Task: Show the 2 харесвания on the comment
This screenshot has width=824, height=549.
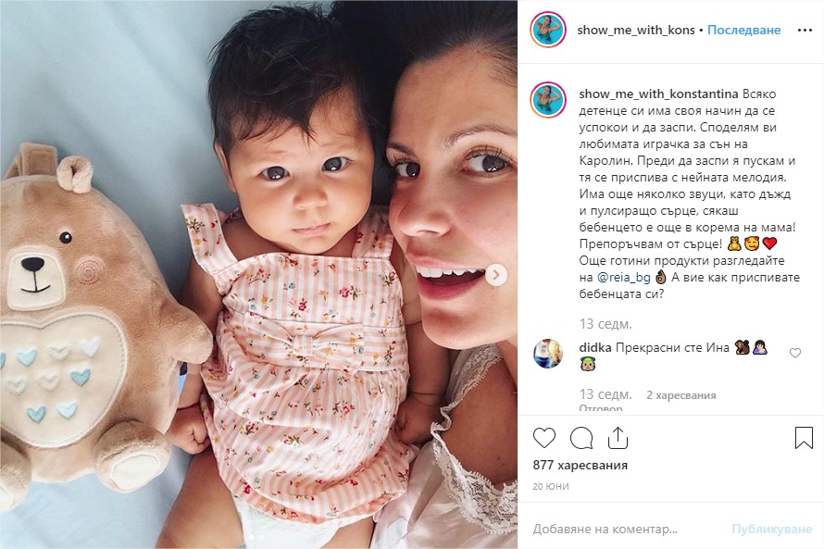Action: click(x=681, y=395)
